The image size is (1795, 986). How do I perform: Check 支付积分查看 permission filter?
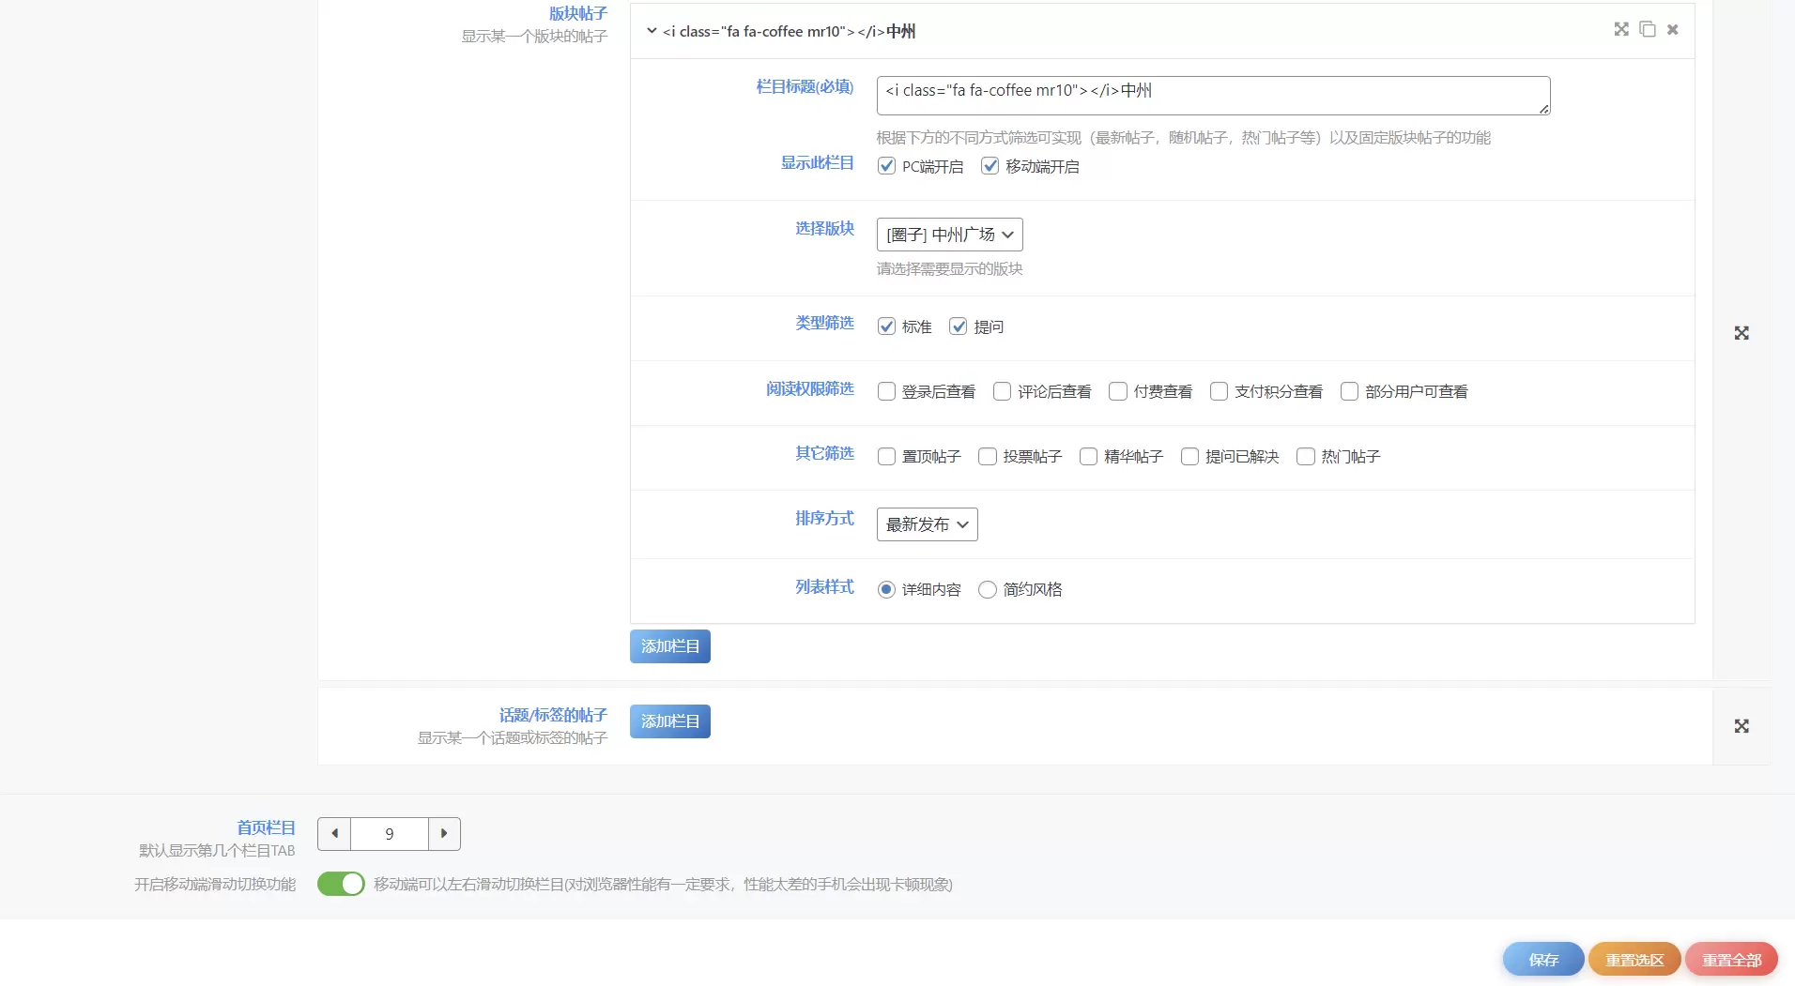coord(1219,391)
